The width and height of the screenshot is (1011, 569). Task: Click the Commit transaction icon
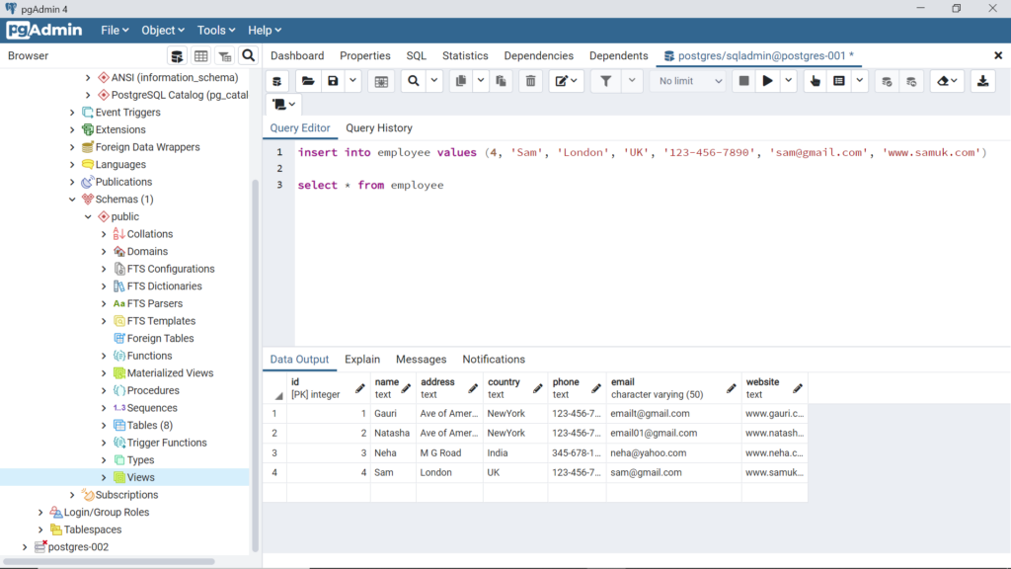click(x=888, y=81)
